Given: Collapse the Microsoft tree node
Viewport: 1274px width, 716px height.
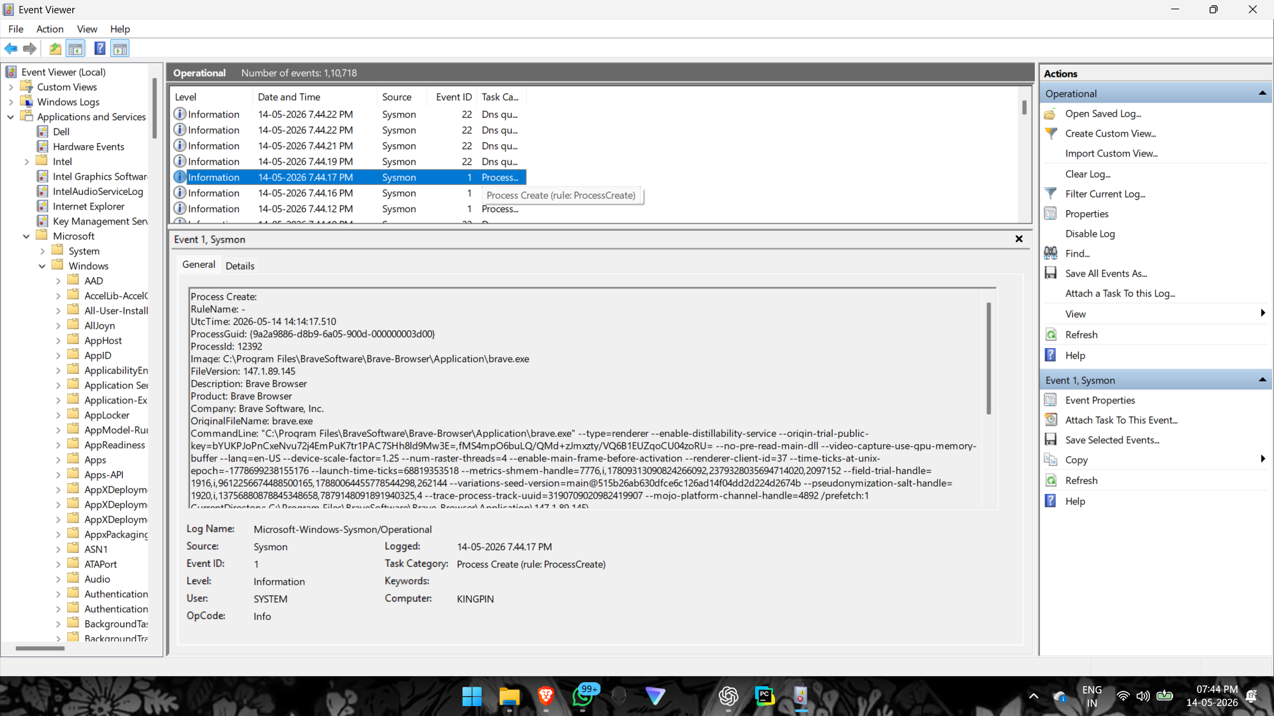Looking at the screenshot, I should click(27, 236).
